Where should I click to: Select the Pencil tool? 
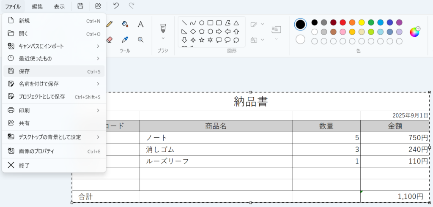pos(110,24)
